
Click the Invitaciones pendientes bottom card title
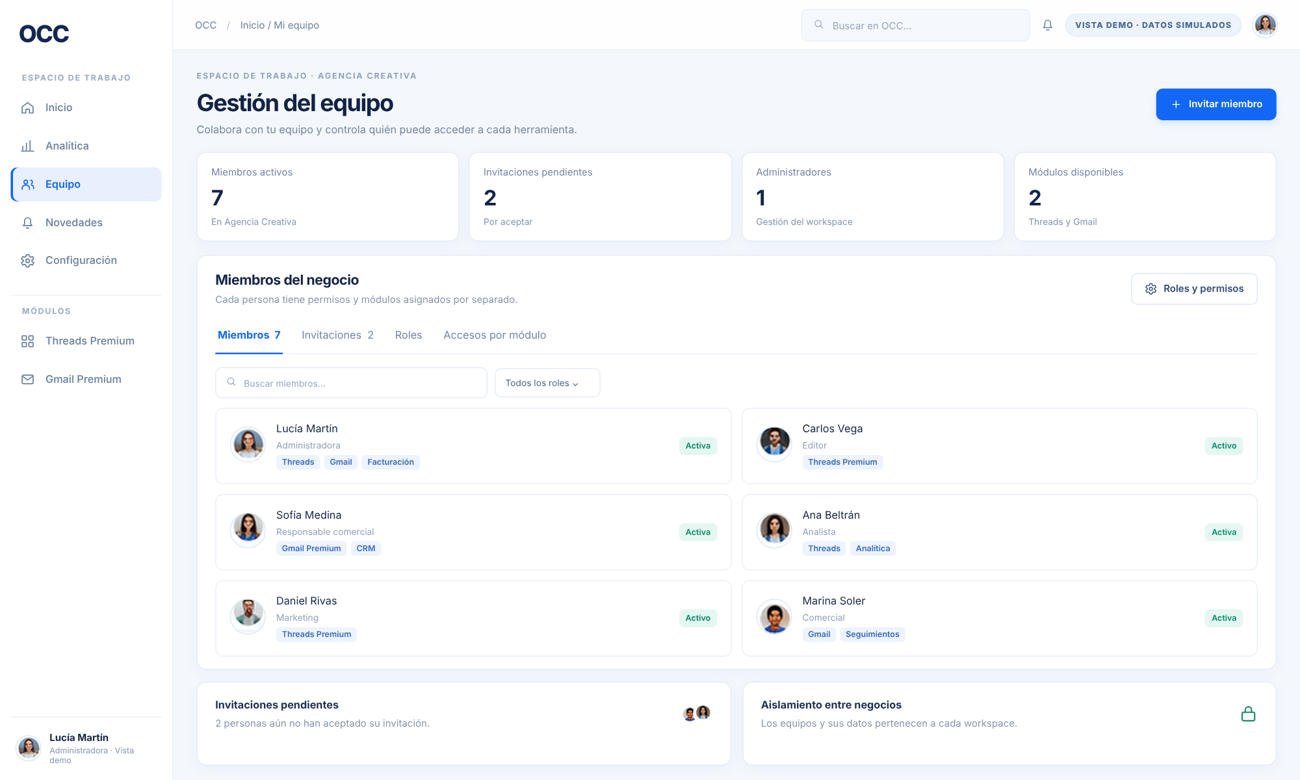tap(277, 705)
